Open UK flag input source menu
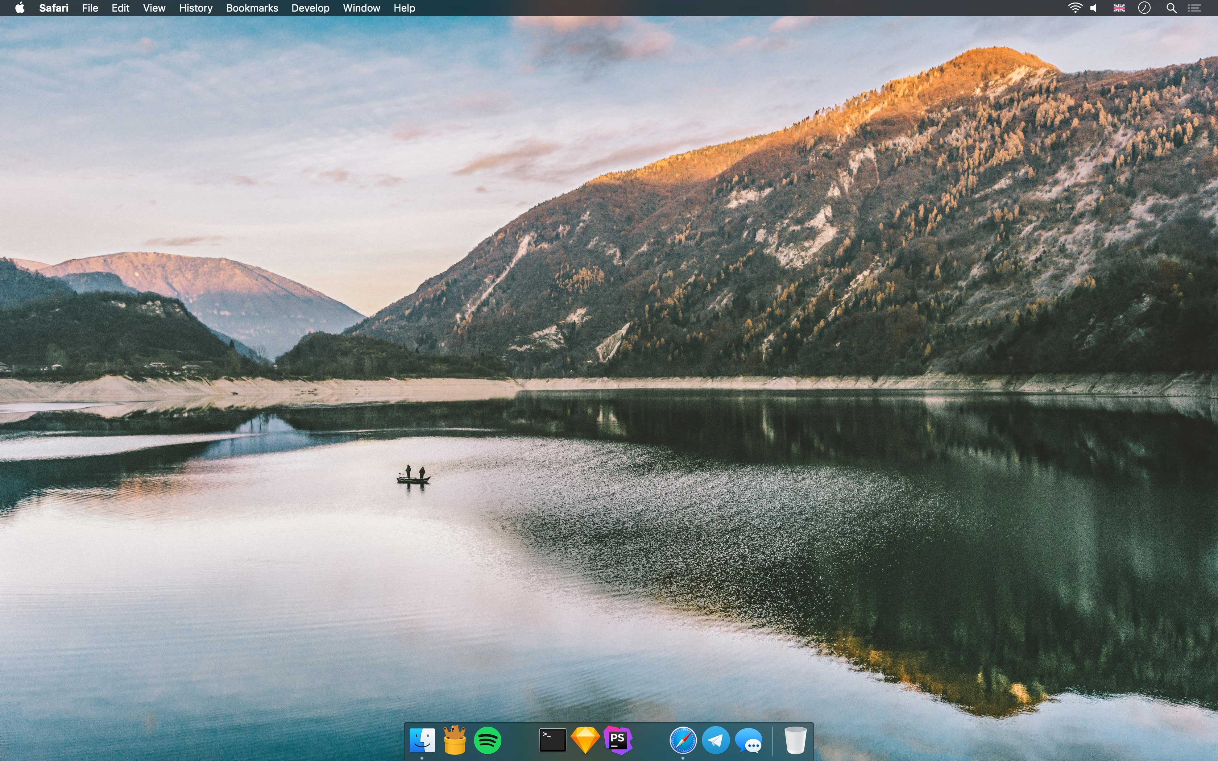The width and height of the screenshot is (1218, 761). pos(1119,8)
